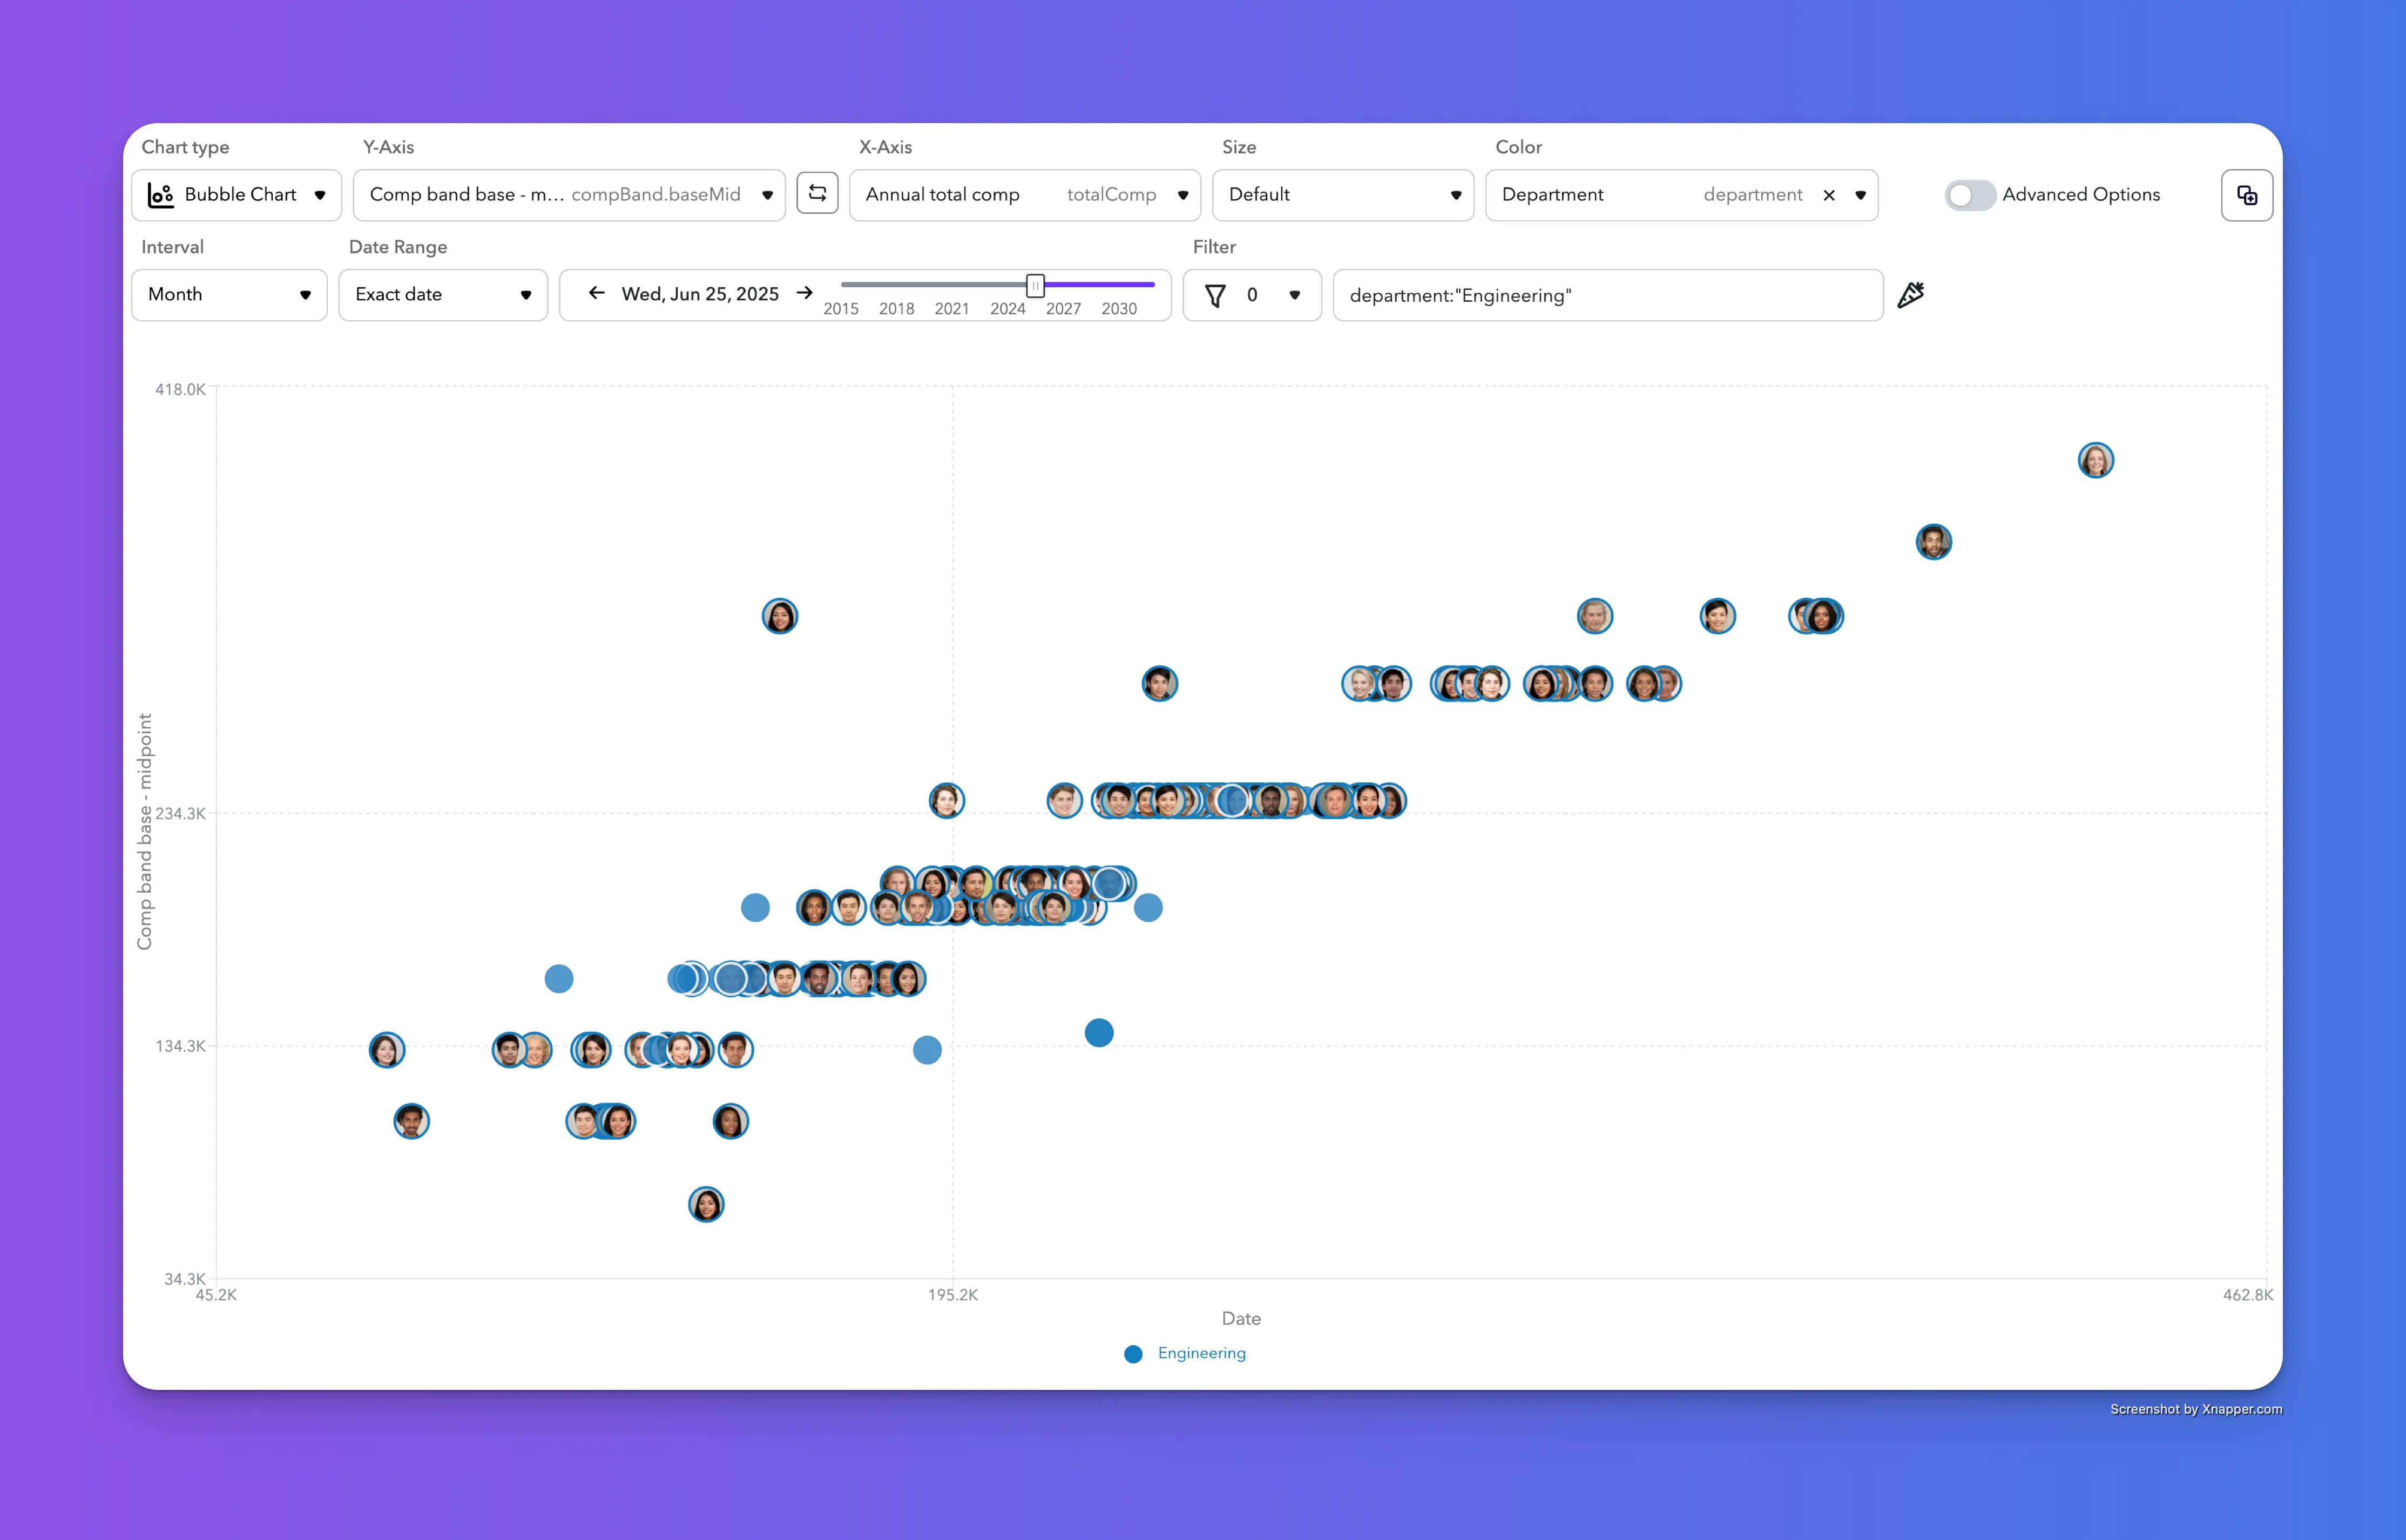Click the 195.2K x-axis label

pyautogui.click(x=953, y=1295)
